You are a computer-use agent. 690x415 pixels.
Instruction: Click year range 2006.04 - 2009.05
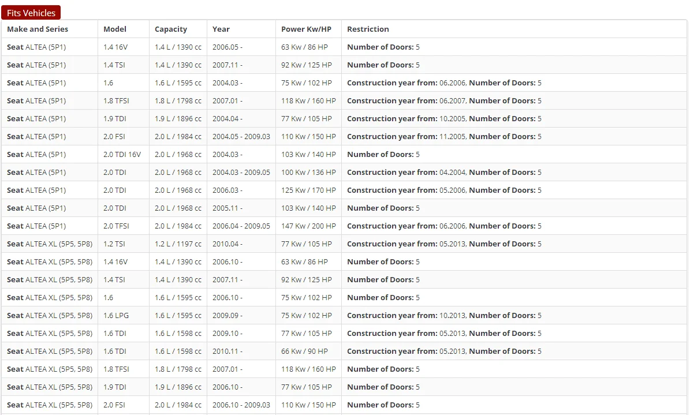(x=241, y=226)
